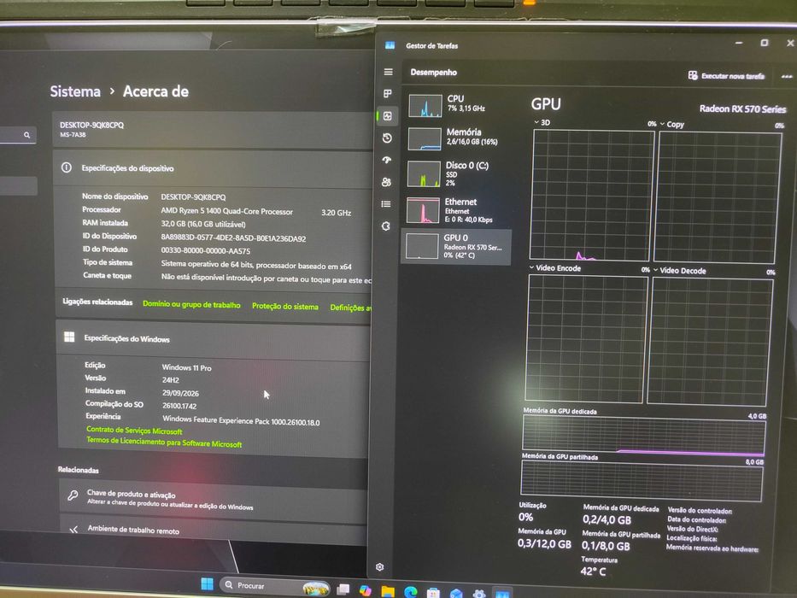797x598 pixels.
Task: Click the Temperatura value 42° C
Action: (x=593, y=572)
